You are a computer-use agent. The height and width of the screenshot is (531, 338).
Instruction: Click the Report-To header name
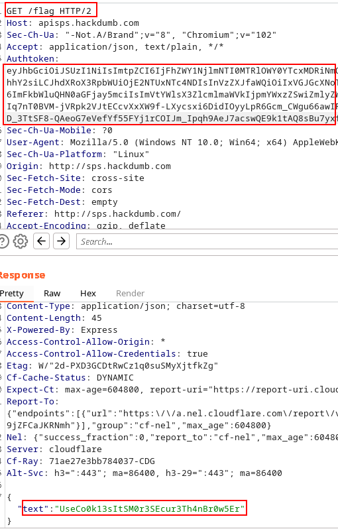(32, 402)
